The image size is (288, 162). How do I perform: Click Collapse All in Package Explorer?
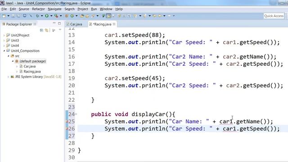pos(41,30)
